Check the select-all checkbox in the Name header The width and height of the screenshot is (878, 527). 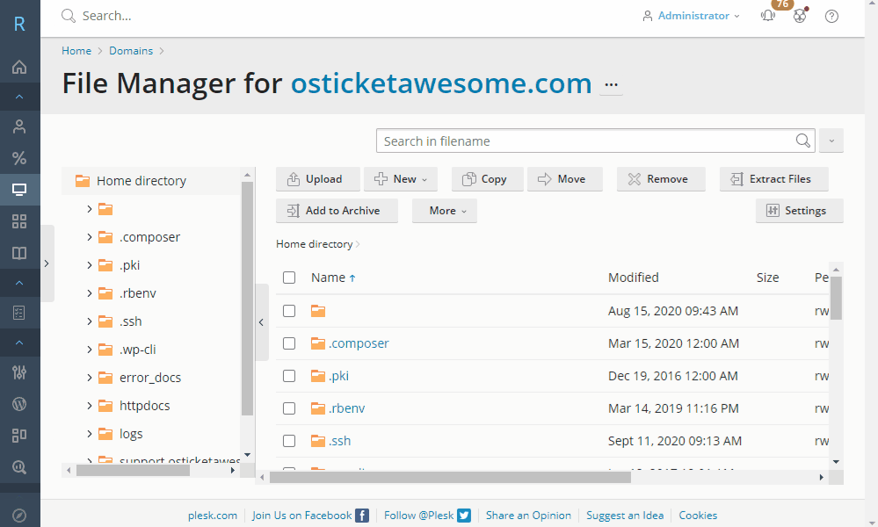[289, 278]
